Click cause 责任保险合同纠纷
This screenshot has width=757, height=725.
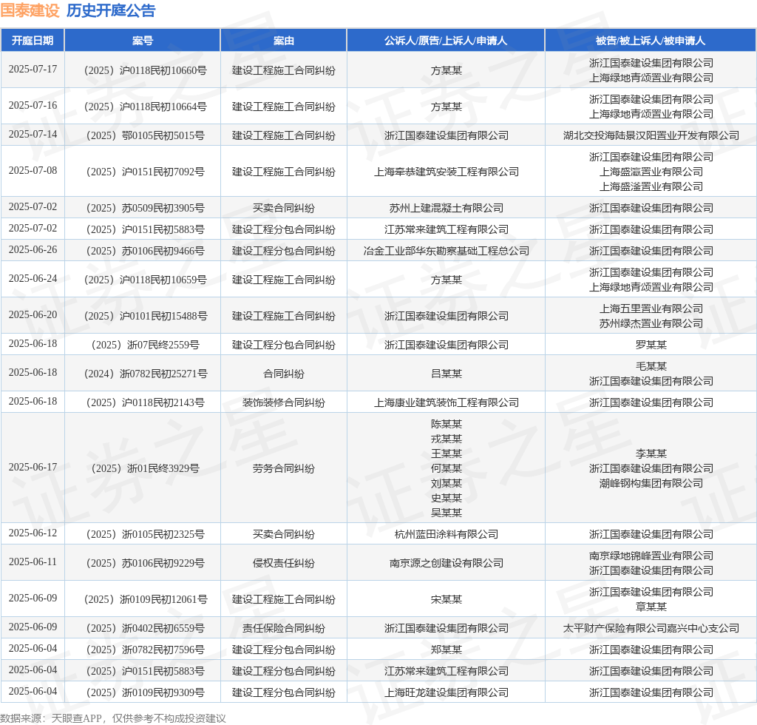tap(283, 628)
